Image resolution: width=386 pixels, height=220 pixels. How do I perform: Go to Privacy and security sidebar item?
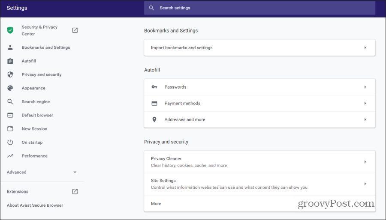click(42, 74)
